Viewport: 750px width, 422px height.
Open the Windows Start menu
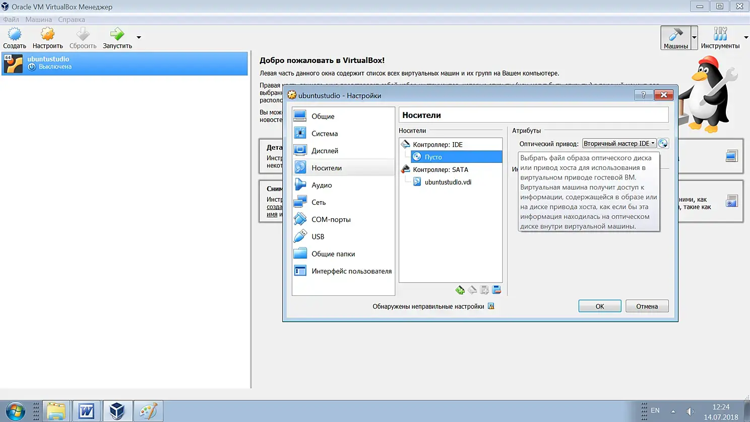(15, 411)
